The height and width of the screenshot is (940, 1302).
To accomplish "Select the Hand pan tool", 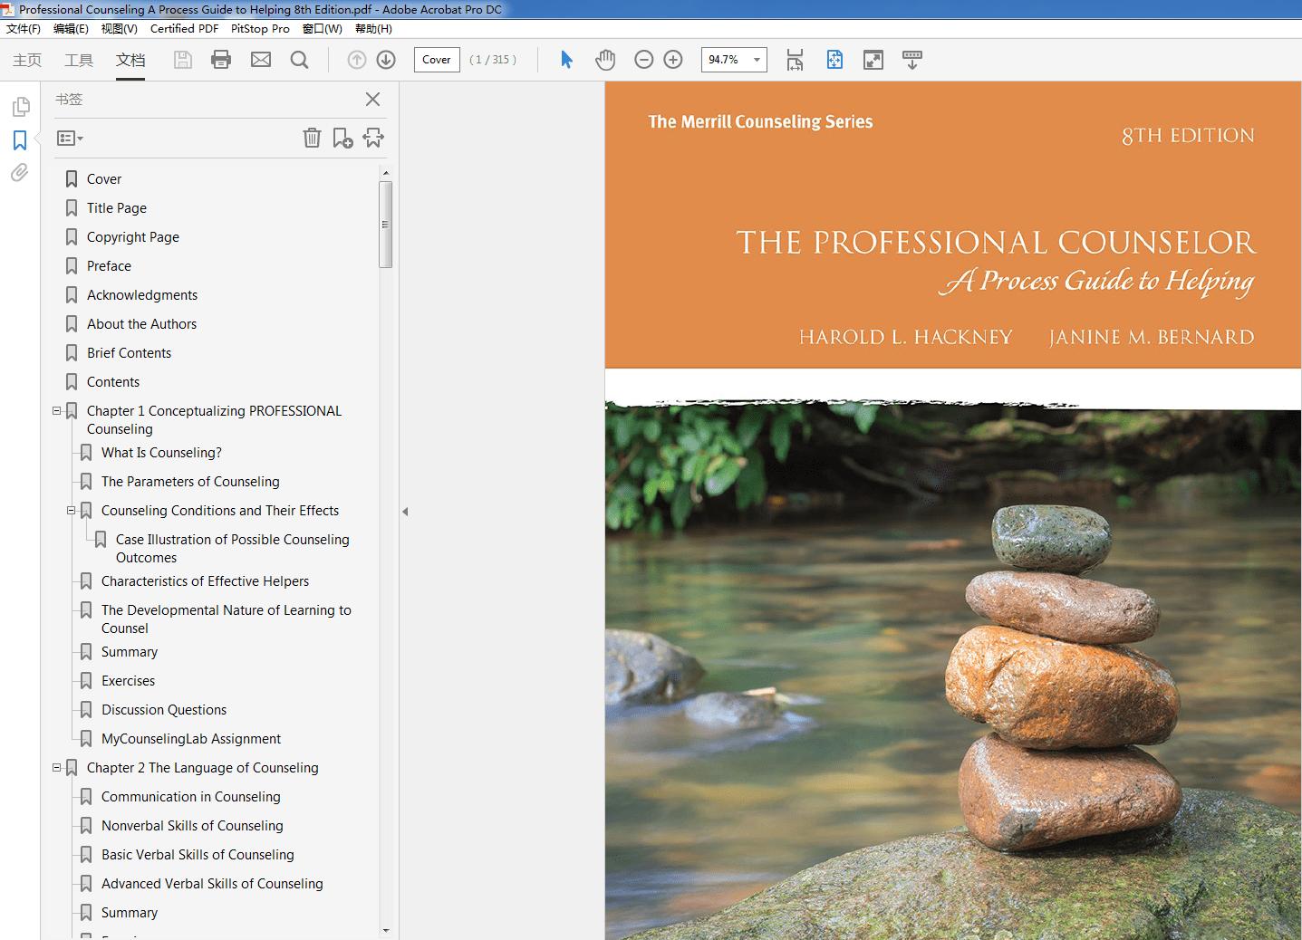I will [x=605, y=60].
